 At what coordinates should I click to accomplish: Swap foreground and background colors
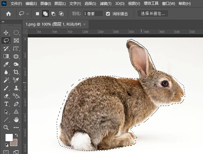point(16,135)
